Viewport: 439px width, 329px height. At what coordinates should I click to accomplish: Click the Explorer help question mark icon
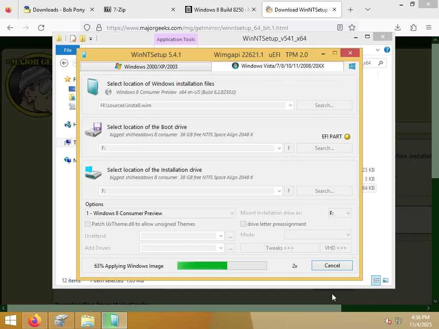pos(387,50)
